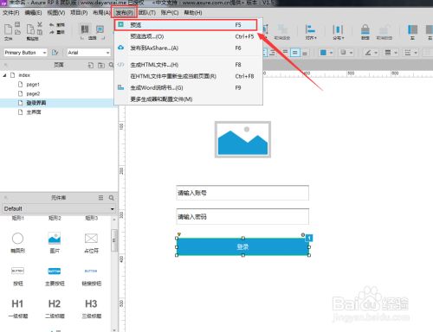Screen dimensions: 433x332
Task: Choose 预览 F5 in the publish menu
Action: pos(185,25)
